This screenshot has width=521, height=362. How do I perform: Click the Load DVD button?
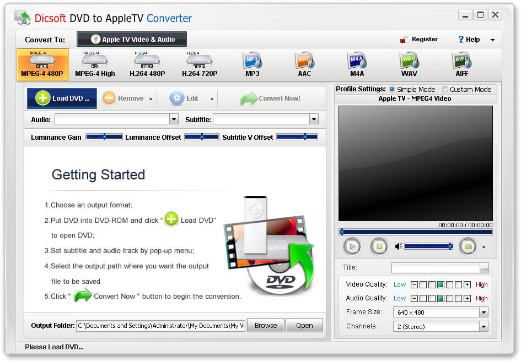tap(62, 98)
